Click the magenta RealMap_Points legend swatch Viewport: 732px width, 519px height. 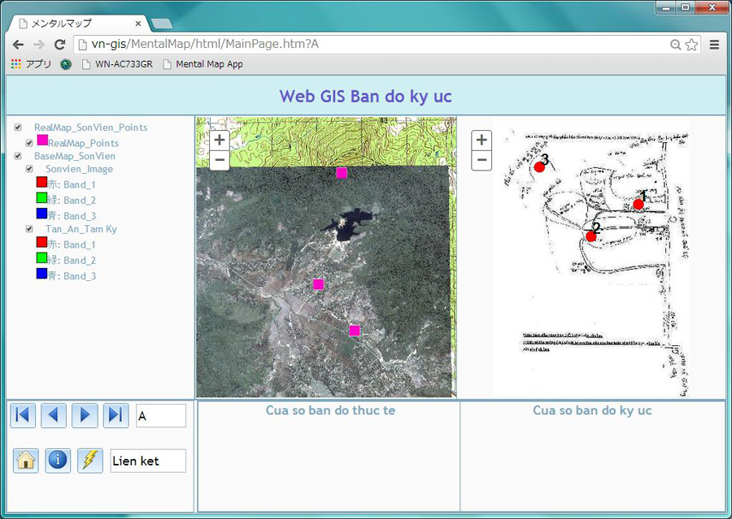[42, 141]
